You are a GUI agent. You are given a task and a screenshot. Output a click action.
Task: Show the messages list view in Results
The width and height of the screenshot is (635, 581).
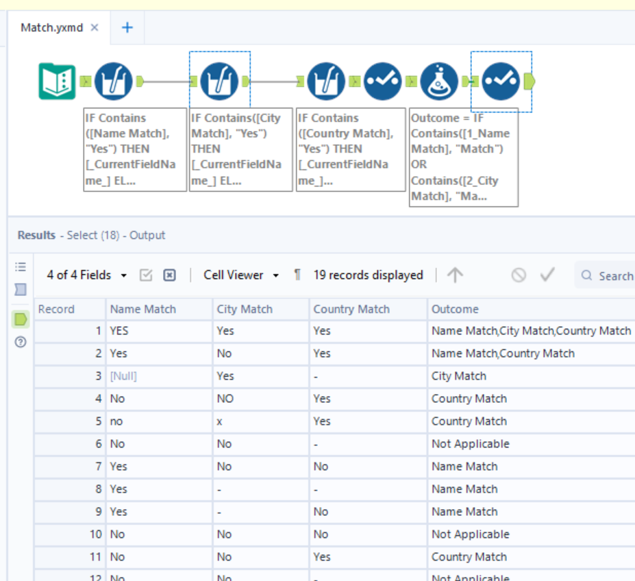(21, 267)
